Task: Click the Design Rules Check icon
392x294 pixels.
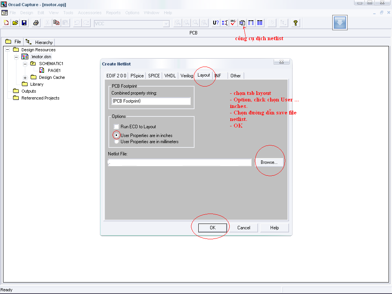Action: click(233, 23)
